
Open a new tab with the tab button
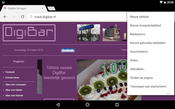click(x=51, y=8)
